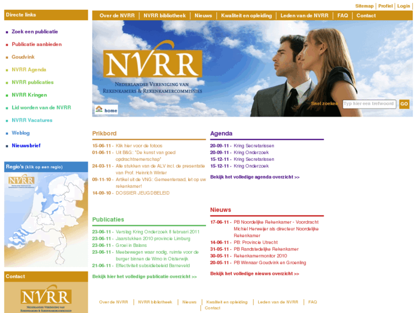This screenshot has height=313, width=417.
Task: Open the NVRR Agenda sidebar link
Action: tap(29, 69)
